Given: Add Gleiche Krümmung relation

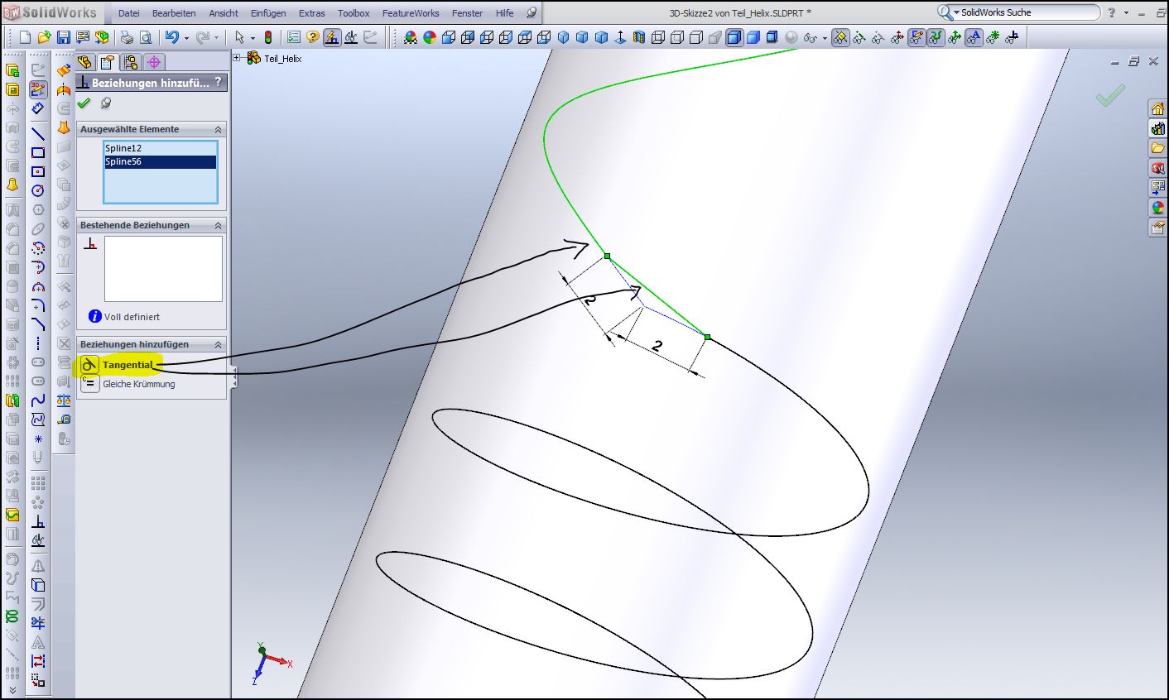Looking at the screenshot, I should coord(128,384).
